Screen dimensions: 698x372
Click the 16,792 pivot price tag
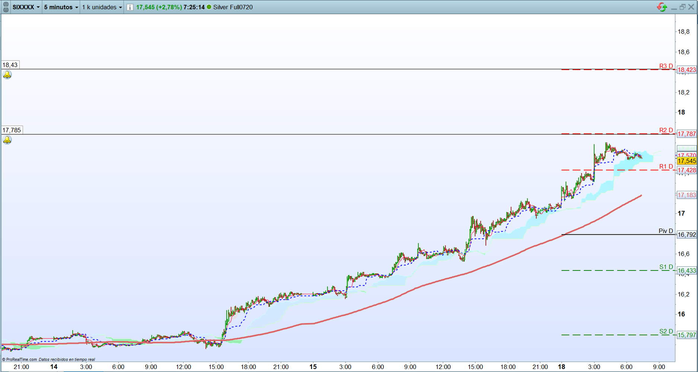pos(686,234)
